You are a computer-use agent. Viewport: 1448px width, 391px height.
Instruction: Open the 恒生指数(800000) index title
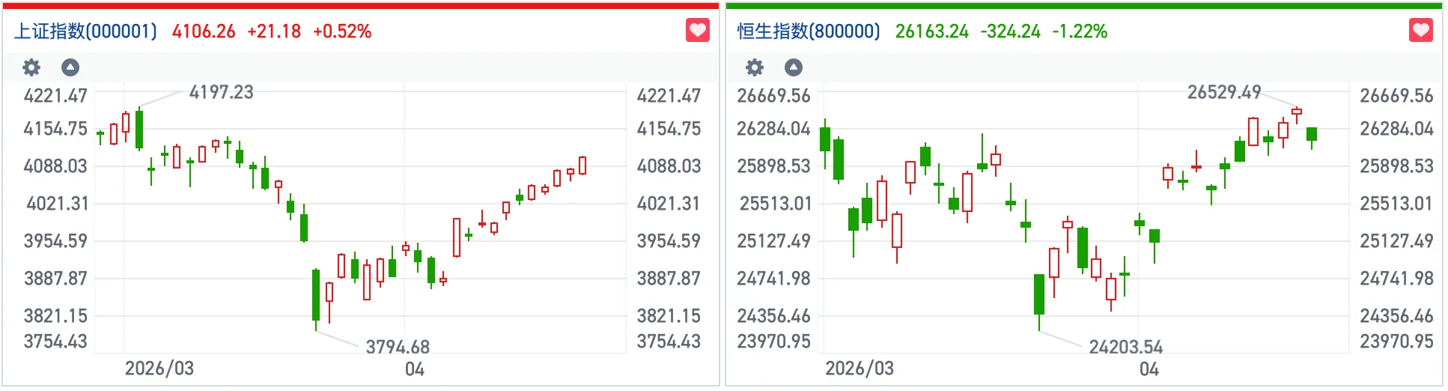point(809,31)
